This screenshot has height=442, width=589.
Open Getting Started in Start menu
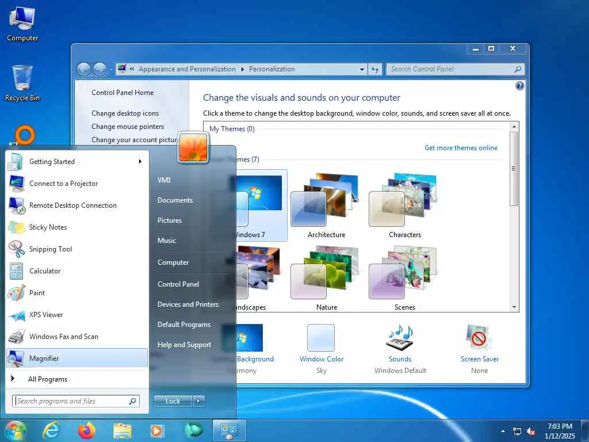pyautogui.click(x=77, y=162)
